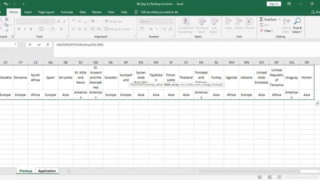Open Conditional Formatting menu

pos(185,25)
